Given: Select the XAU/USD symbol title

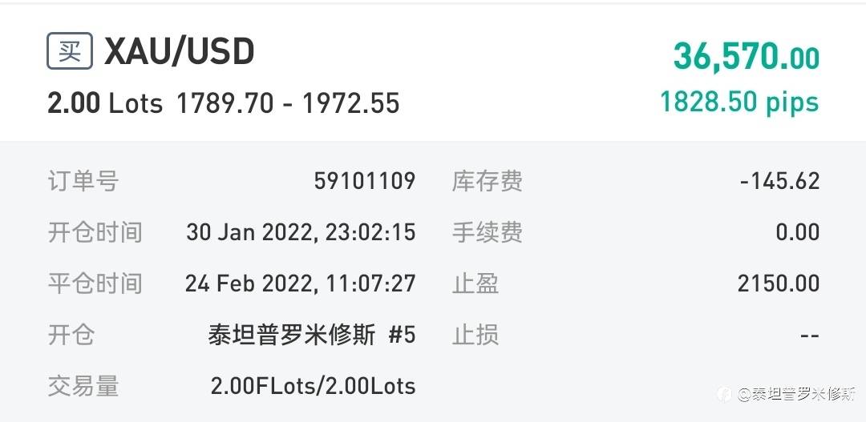Looking at the screenshot, I should [x=180, y=52].
